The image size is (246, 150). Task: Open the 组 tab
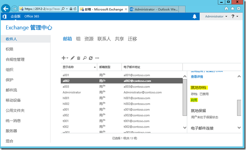tap(78, 39)
